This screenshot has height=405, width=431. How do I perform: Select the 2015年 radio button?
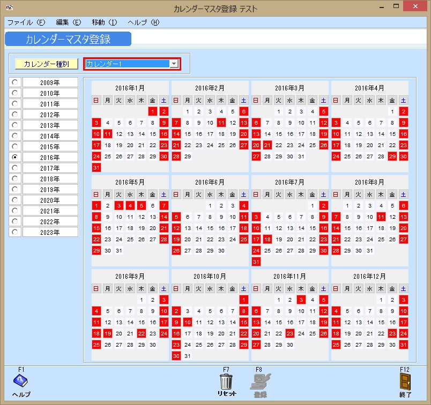15,147
